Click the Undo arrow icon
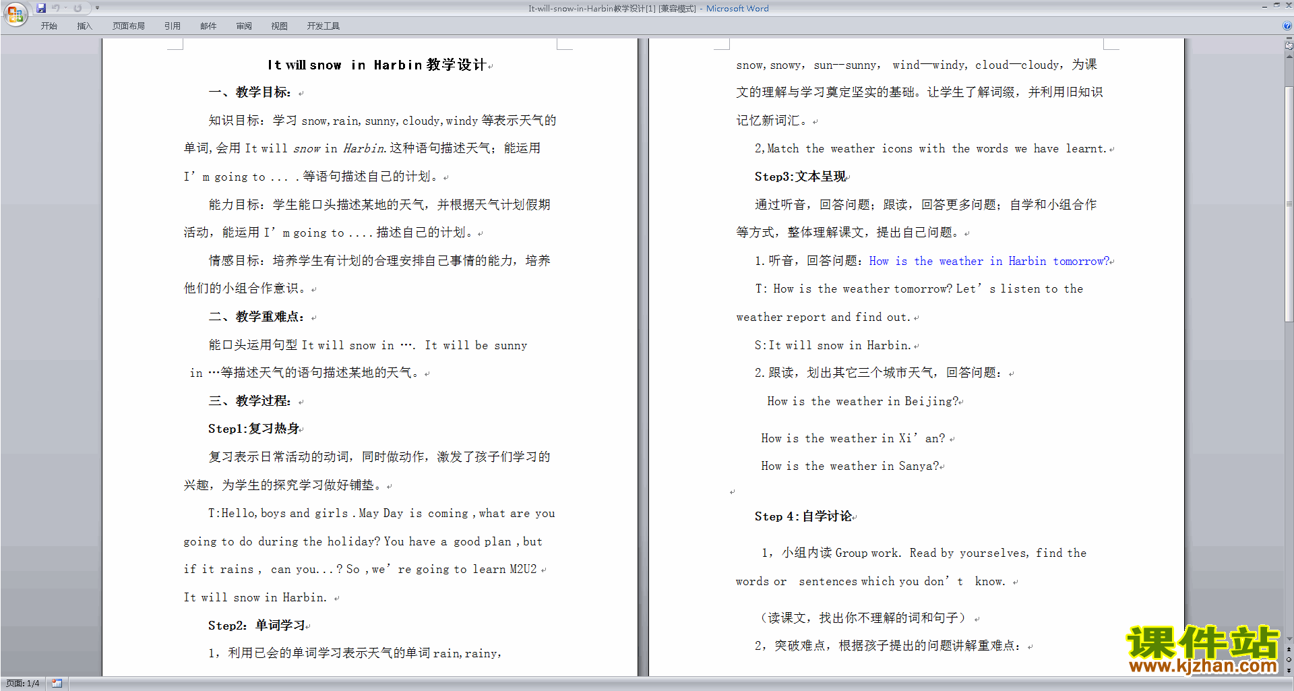Screen dimensions: 1294x691 (56, 8)
